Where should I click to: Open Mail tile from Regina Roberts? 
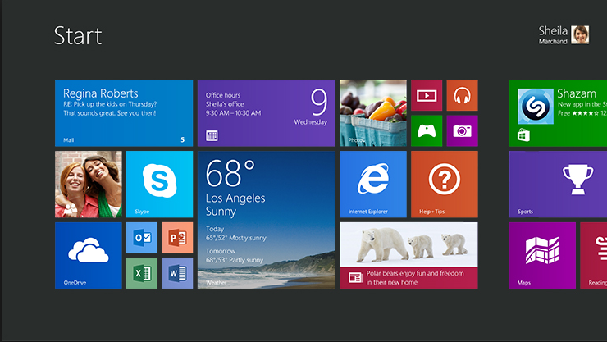pyautogui.click(x=124, y=112)
